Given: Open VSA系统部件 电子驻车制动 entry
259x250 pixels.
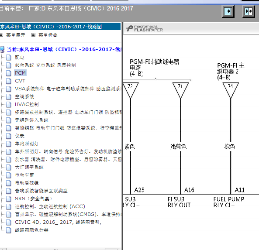Looking at the screenshot, I should (x=68, y=89).
